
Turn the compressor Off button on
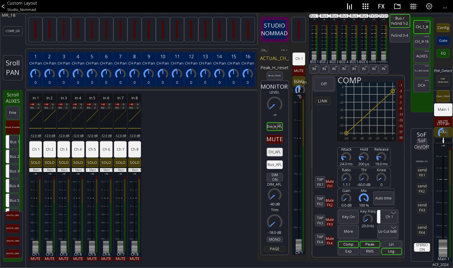[x=324, y=84]
